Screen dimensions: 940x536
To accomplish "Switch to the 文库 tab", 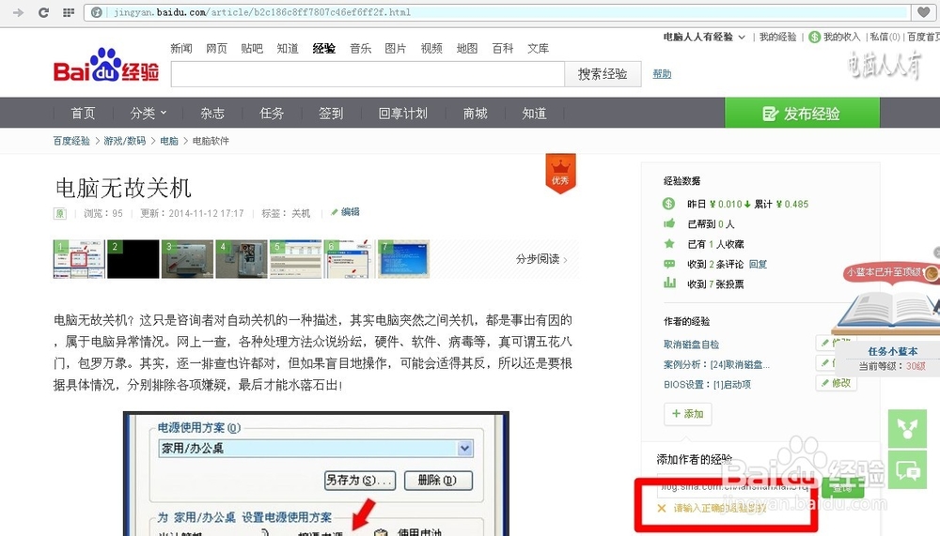I will [538, 49].
